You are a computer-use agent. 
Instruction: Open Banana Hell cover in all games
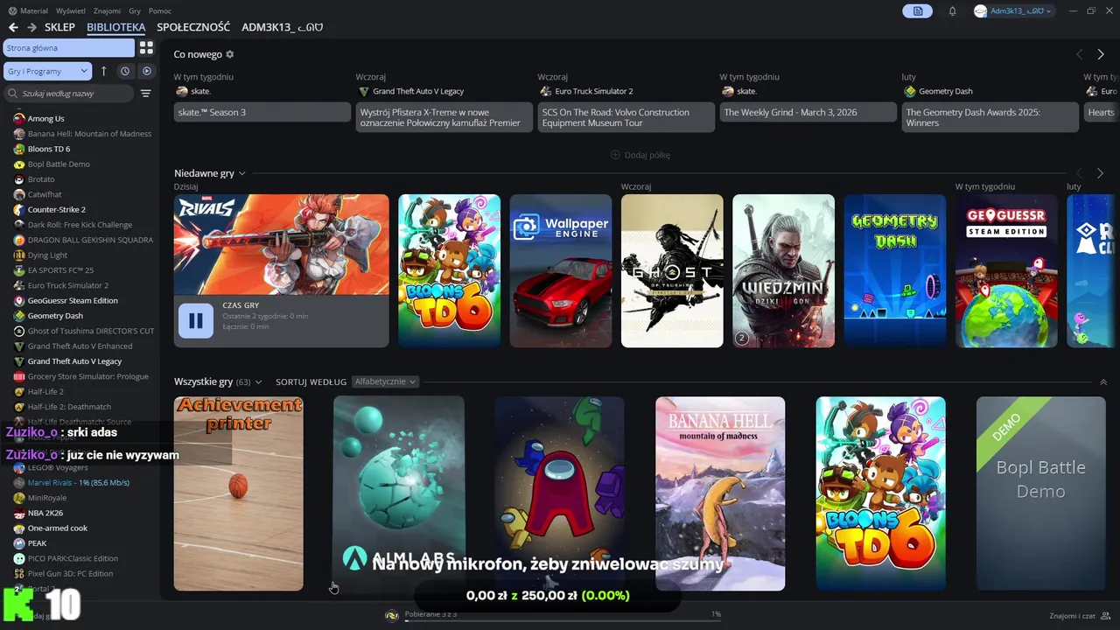click(720, 493)
